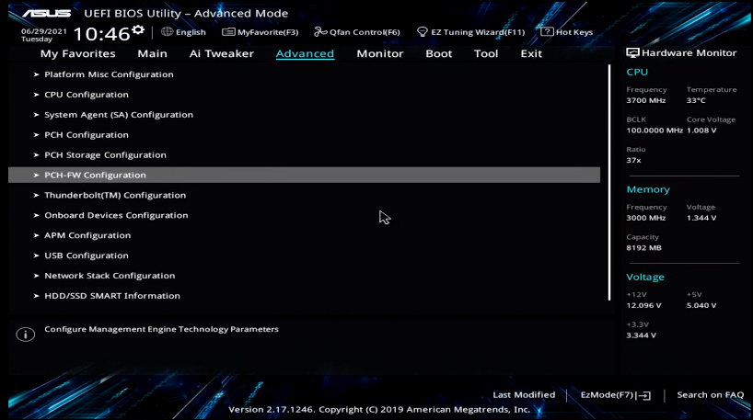Click the Hot Keys question mark icon
The height and width of the screenshot is (420, 753).
point(547,32)
